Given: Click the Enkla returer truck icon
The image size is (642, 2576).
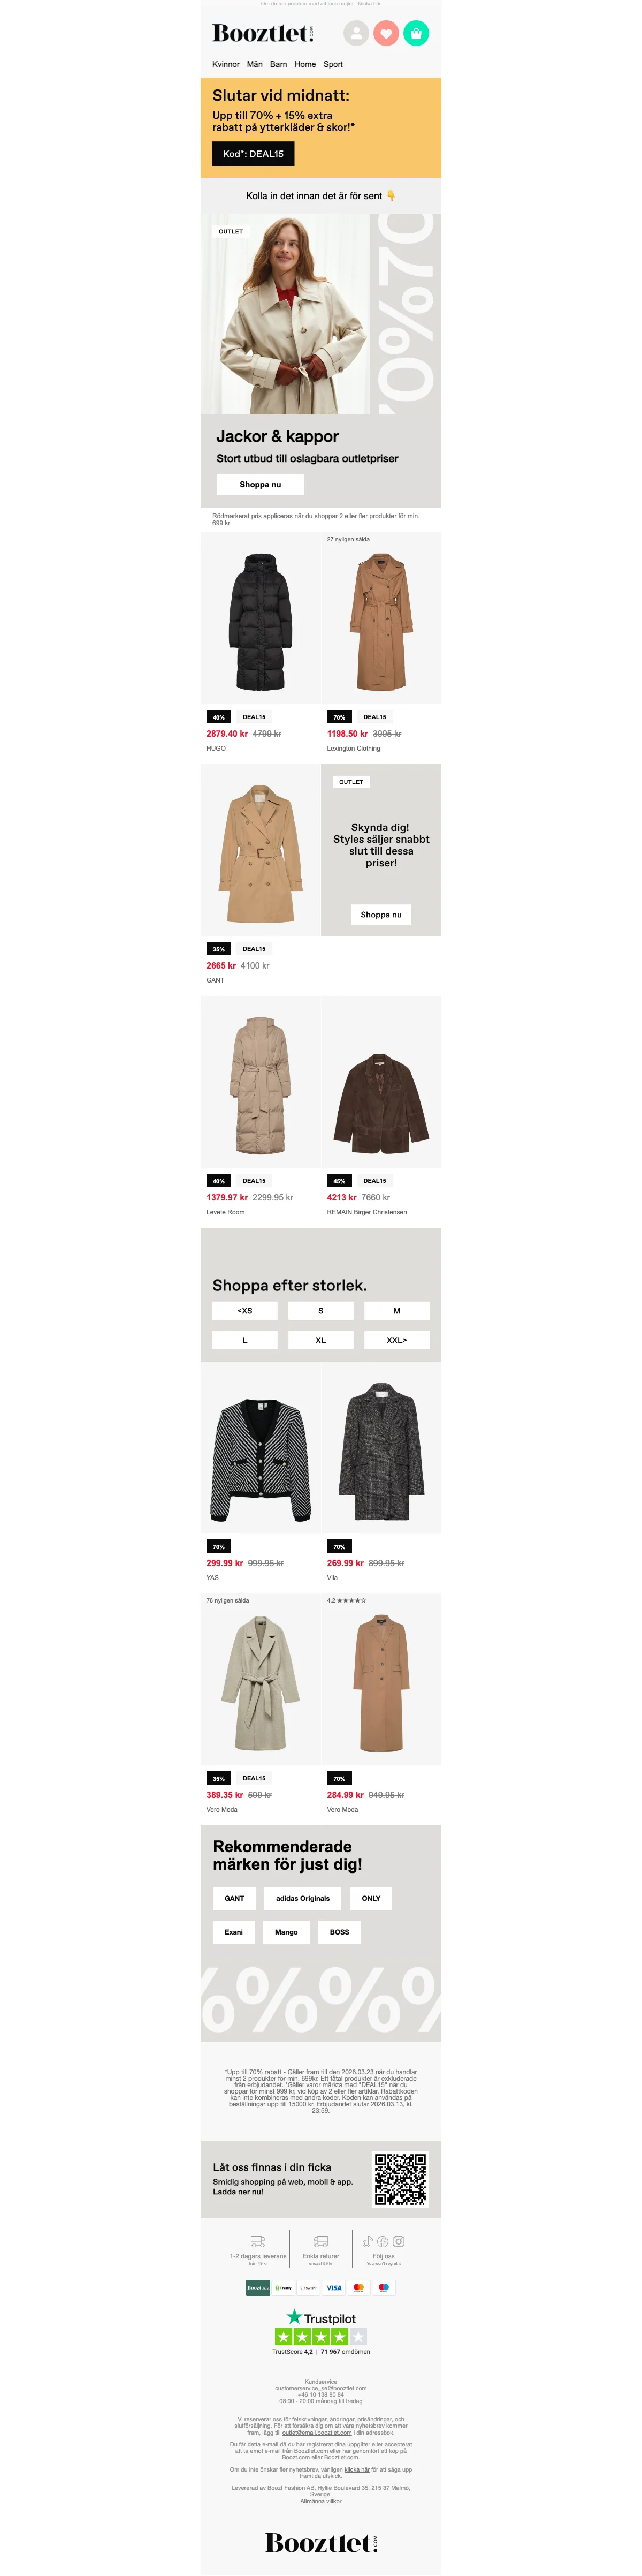Looking at the screenshot, I should tap(320, 2242).
